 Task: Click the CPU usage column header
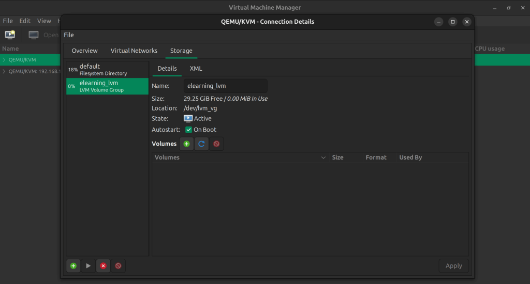point(490,49)
